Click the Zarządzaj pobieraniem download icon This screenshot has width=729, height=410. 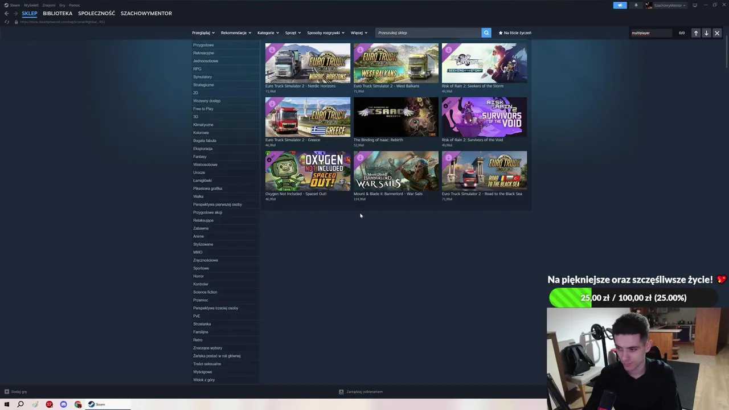[x=341, y=392]
